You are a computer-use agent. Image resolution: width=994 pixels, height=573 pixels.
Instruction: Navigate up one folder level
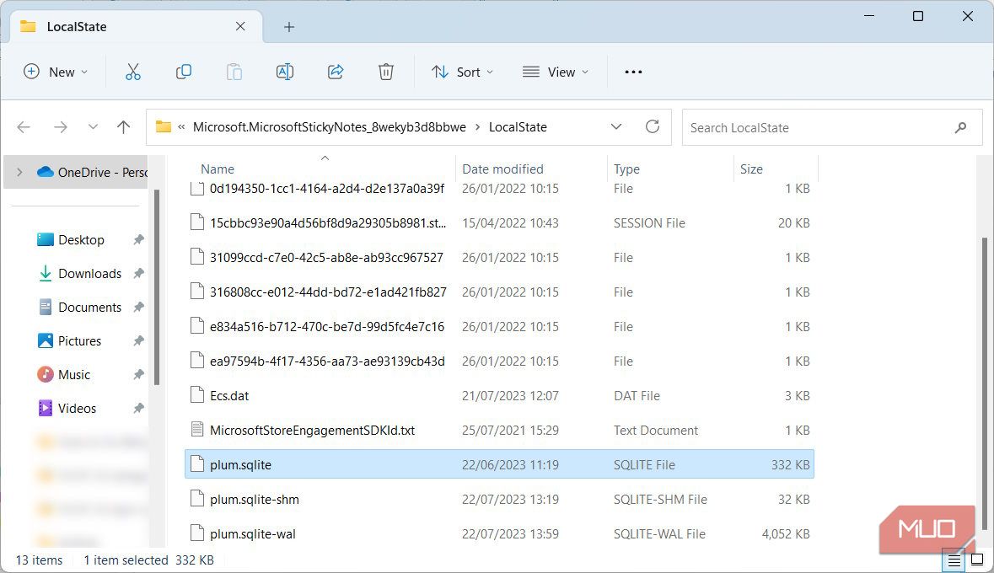tap(123, 126)
